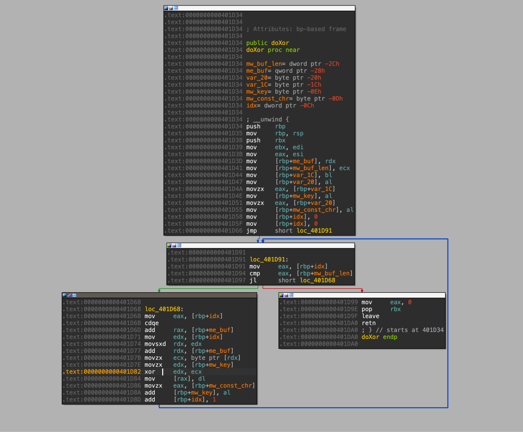The image size is (523, 432).
Task: Click '; __unwind {' comment line
Action: click(x=267, y=119)
